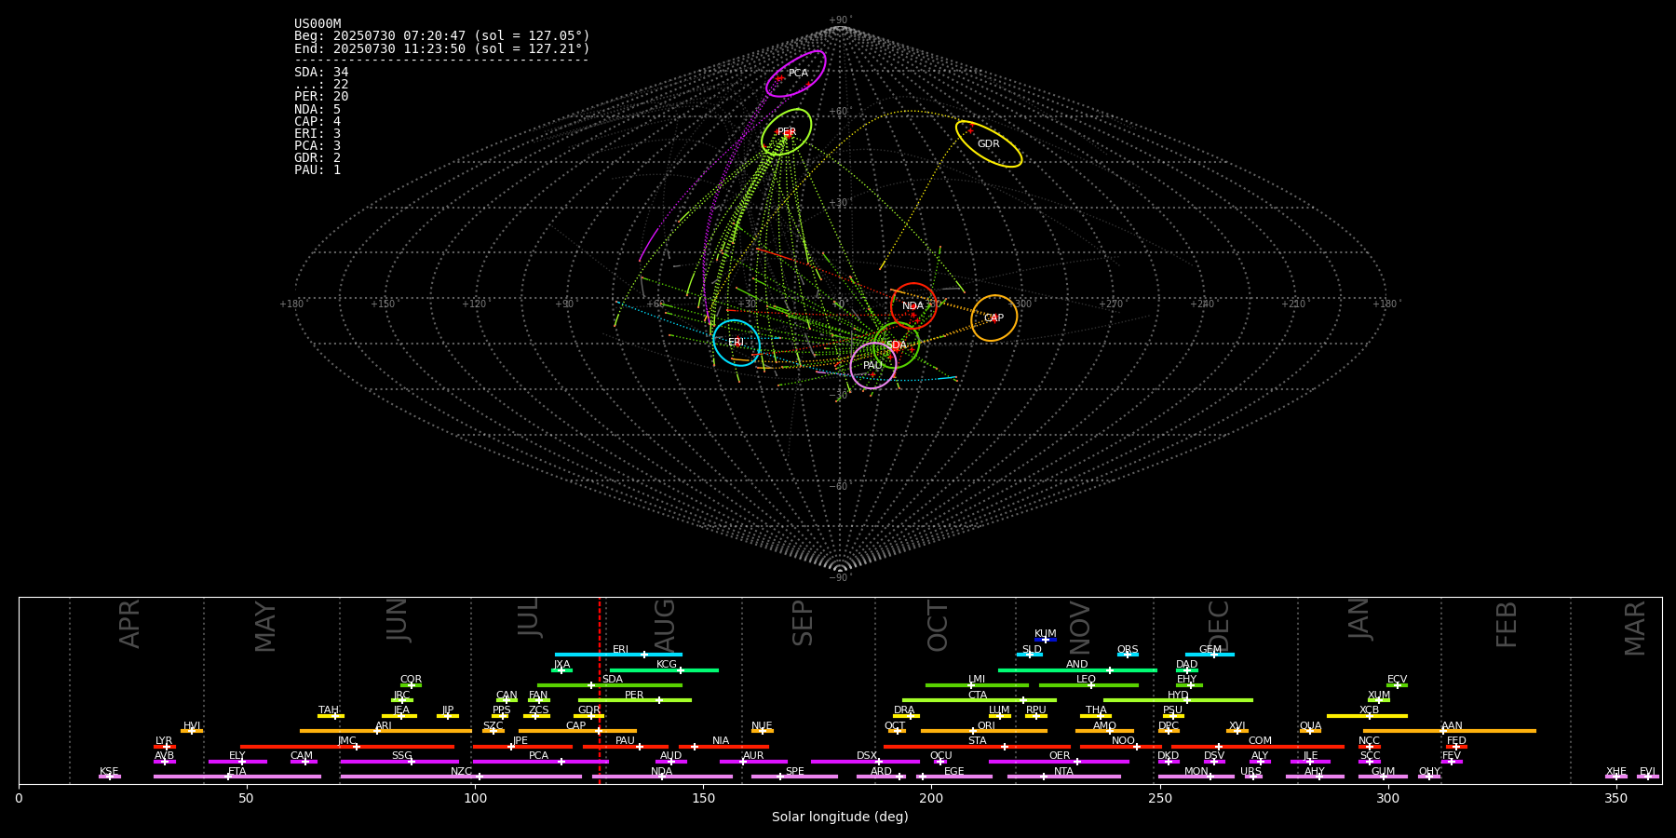Select the ETA shower bar in timeline
This screenshot has width=1676, height=838.
[237, 777]
